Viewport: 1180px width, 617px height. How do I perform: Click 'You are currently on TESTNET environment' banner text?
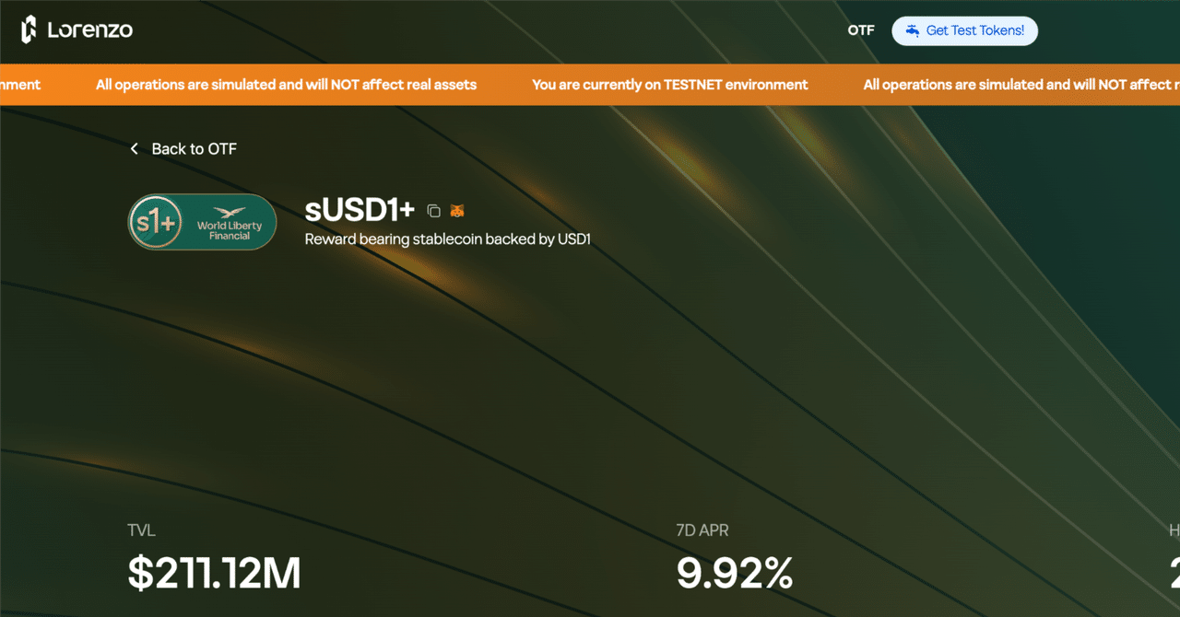pos(670,85)
